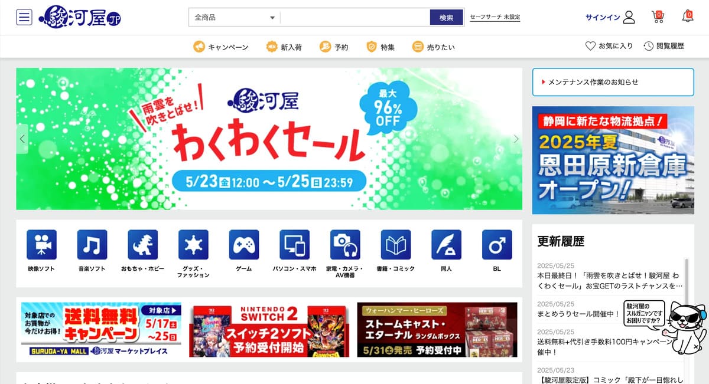Open the BL category icon

pos(497,245)
